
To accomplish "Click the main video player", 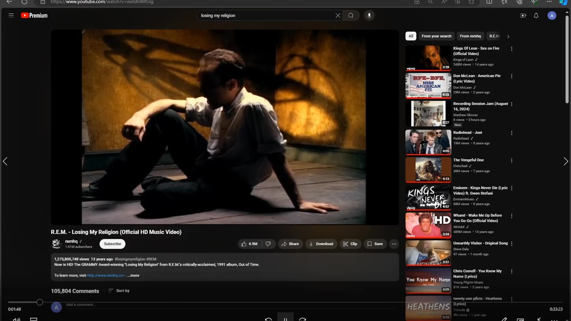I will click(x=224, y=127).
